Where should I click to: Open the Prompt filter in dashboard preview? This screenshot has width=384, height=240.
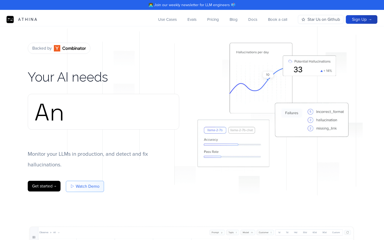point(217,233)
